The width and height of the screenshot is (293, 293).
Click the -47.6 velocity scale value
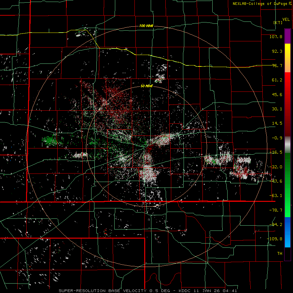tap(276, 181)
